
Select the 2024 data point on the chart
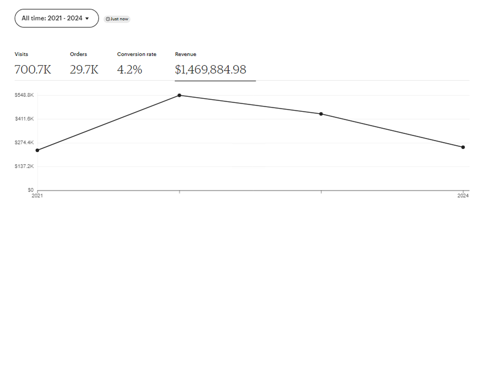point(463,147)
